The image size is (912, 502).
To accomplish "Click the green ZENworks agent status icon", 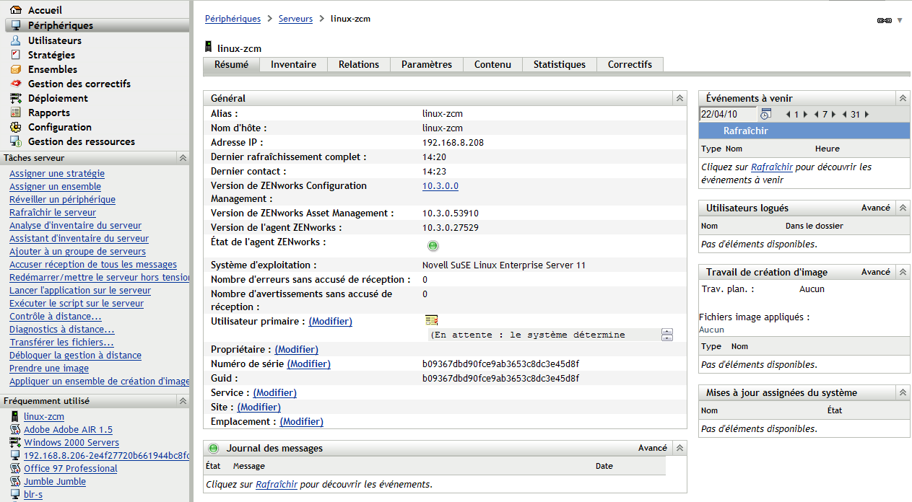I will point(433,246).
